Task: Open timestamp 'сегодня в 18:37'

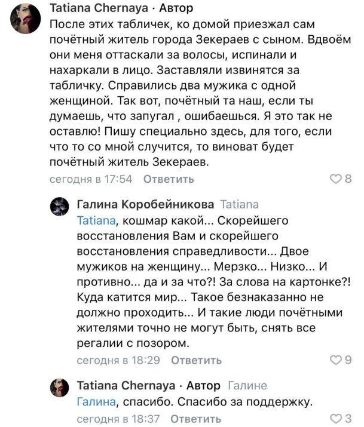Action: [118, 419]
